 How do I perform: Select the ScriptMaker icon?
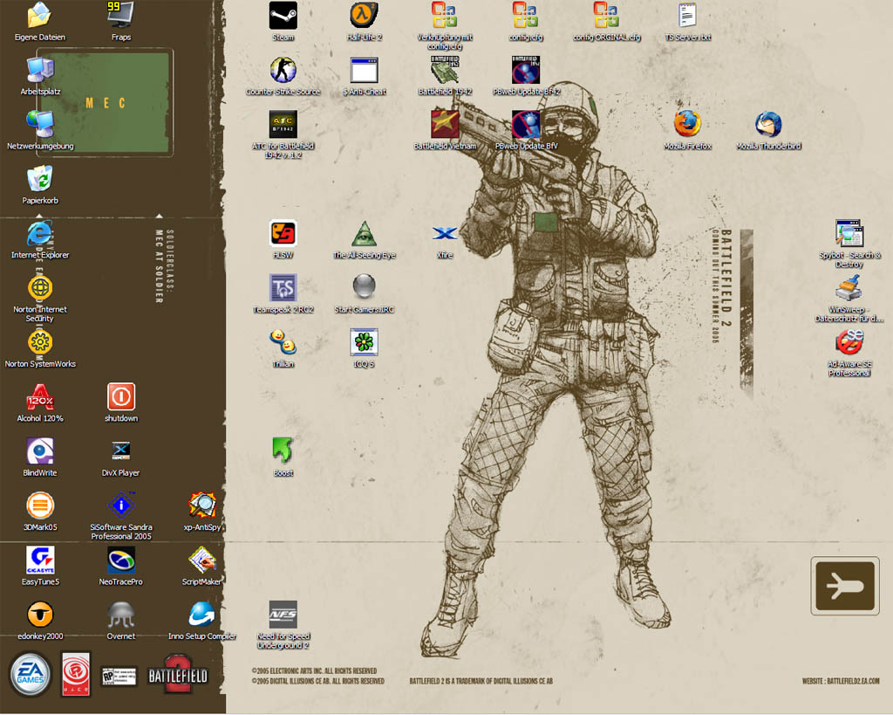(x=202, y=560)
